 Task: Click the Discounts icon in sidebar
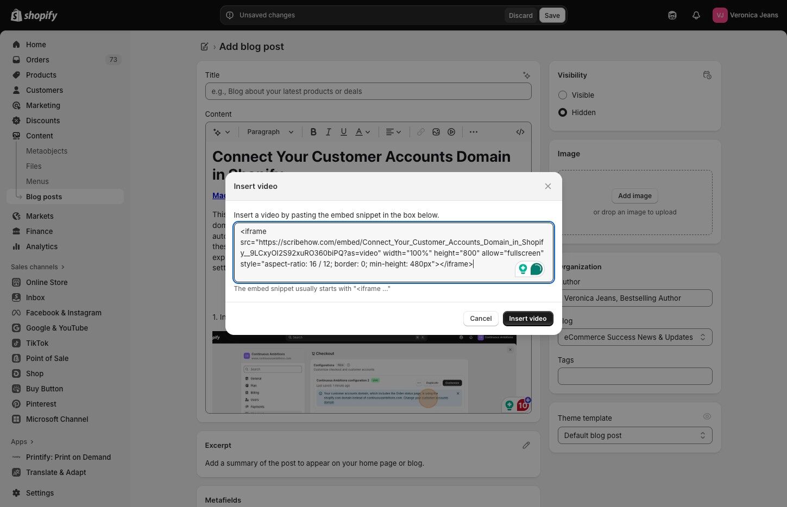click(16, 121)
